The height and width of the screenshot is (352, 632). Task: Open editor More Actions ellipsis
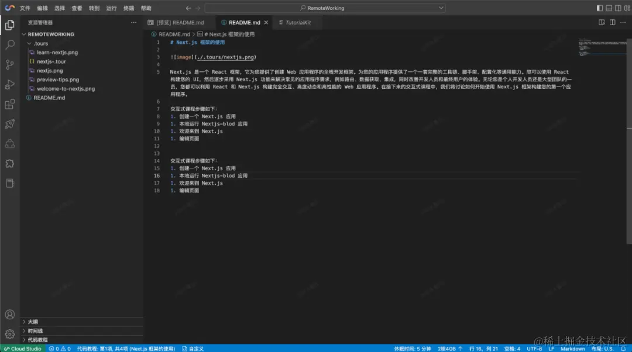coord(623,23)
